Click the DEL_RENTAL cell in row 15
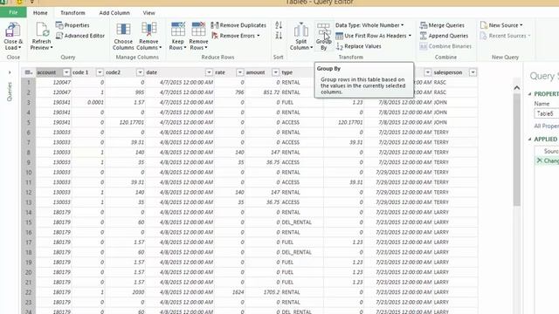Viewport: 559px width, 314px height. pyautogui.click(x=302, y=222)
